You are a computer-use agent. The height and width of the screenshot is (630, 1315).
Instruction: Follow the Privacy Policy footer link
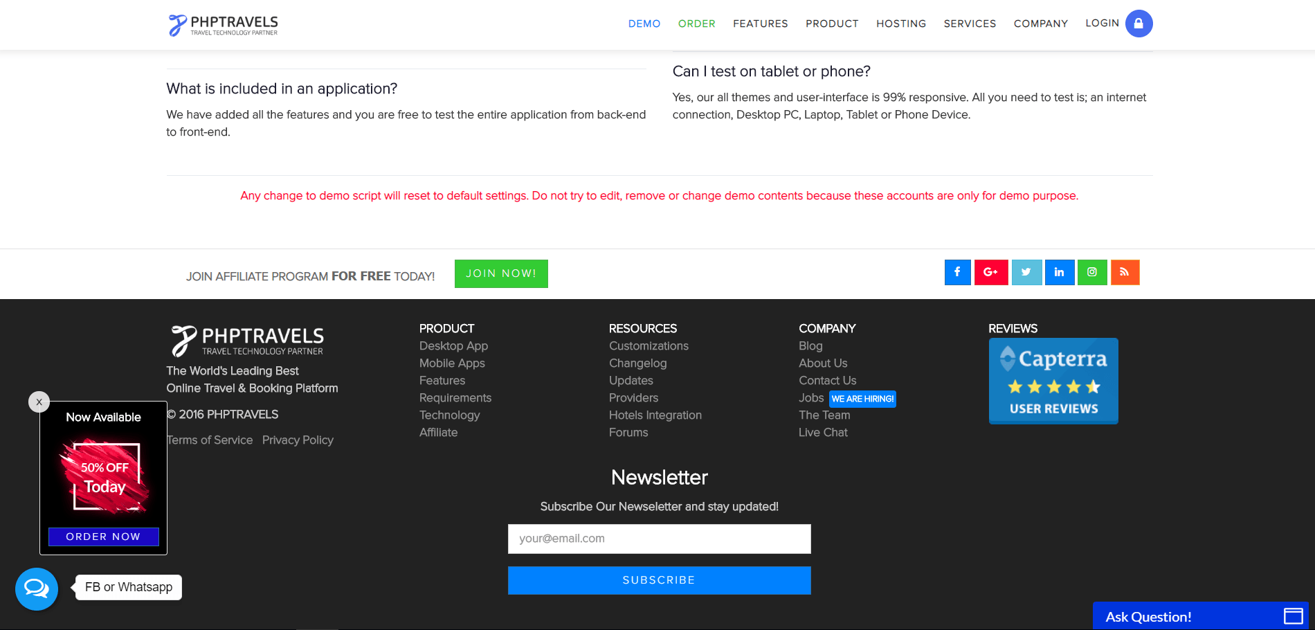(x=298, y=440)
